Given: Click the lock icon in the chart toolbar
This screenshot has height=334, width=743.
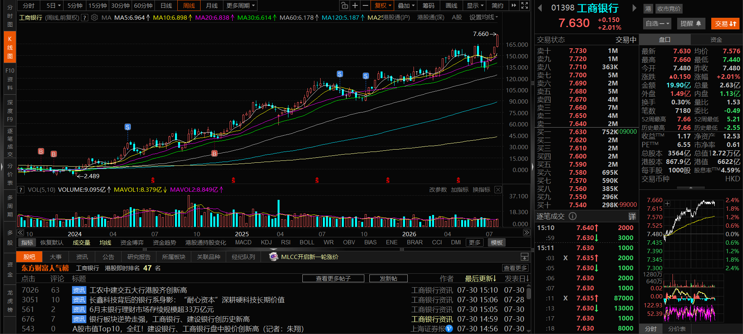Looking at the screenshot, I should point(344,5).
